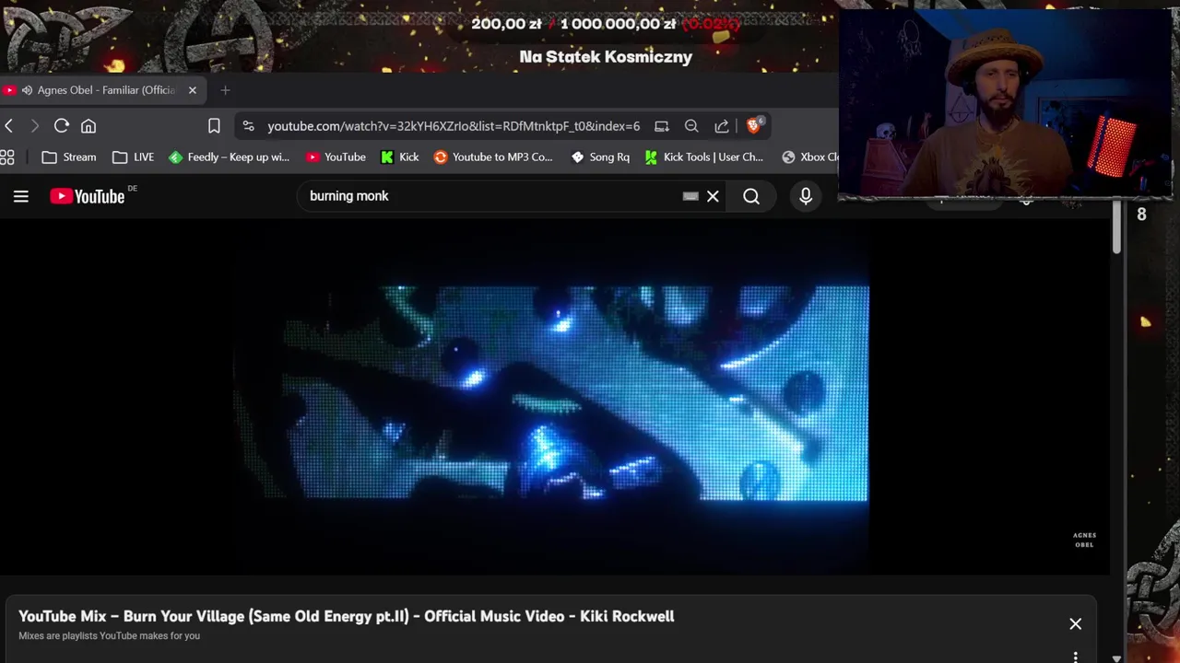Mute tab via the speaker icon
Image resolution: width=1180 pixels, height=663 pixels.
click(27, 90)
